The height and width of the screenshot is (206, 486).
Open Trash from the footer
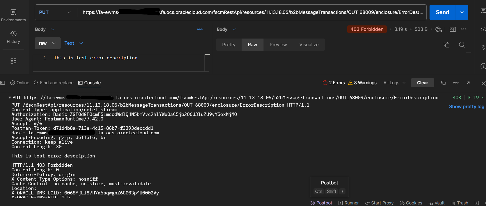click(x=460, y=203)
